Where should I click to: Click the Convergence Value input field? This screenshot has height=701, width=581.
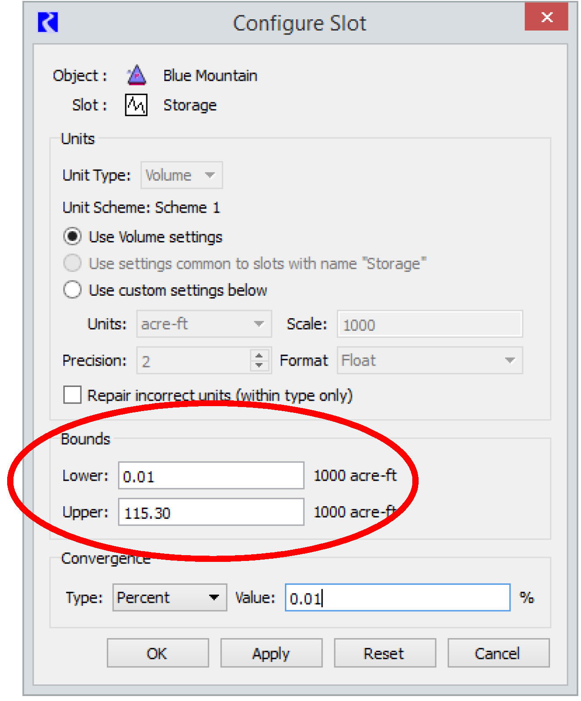pos(397,598)
